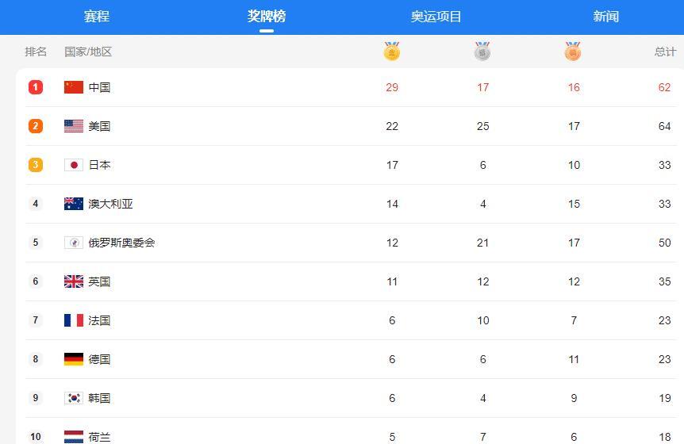
Task: Click the Japan flag icon
Action: click(x=74, y=165)
